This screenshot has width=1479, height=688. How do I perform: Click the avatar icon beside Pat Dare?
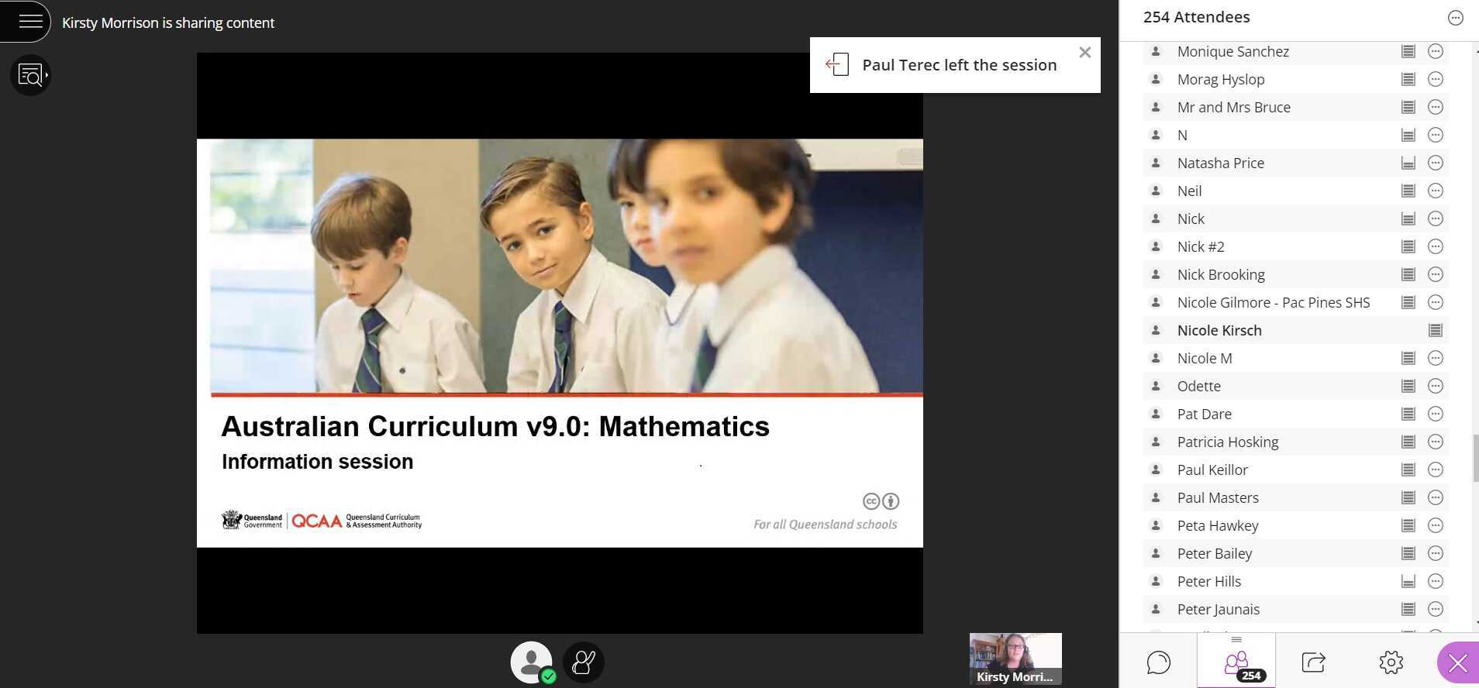[1156, 414]
